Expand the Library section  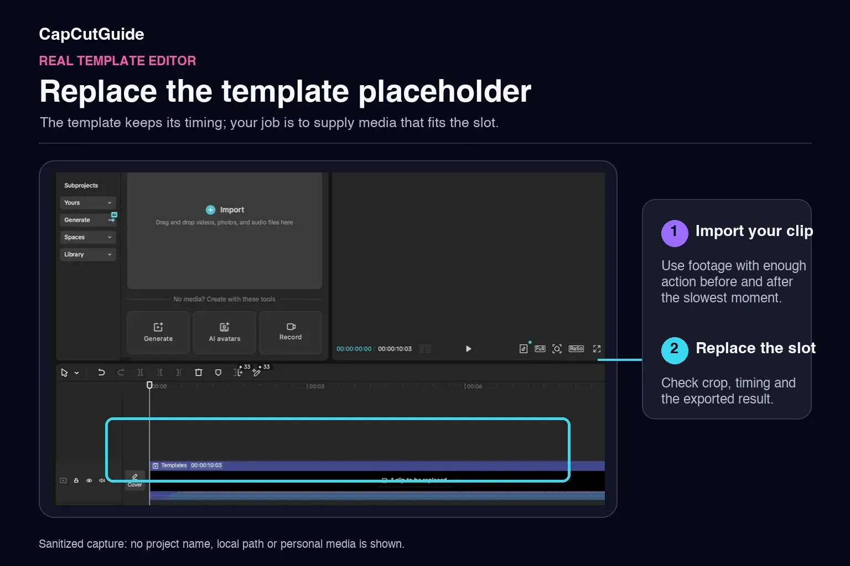click(x=88, y=254)
